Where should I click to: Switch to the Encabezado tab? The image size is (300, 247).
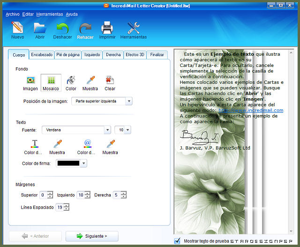[x=42, y=55]
